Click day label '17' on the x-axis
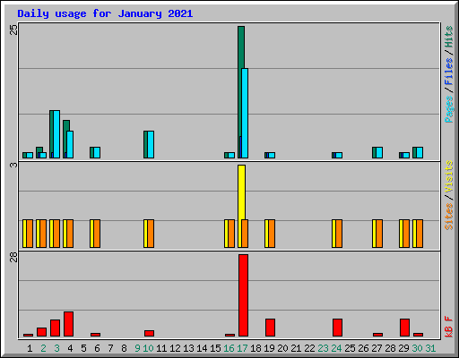This screenshot has height=358, width=459. 242,348
